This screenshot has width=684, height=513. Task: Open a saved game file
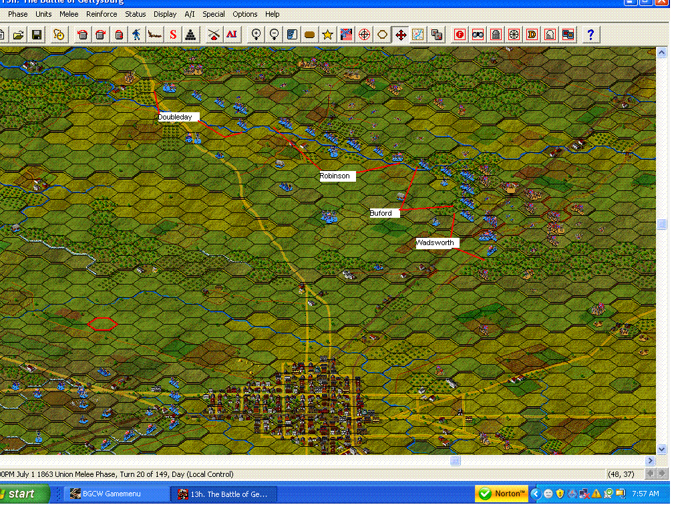click(x=18, y=35)
